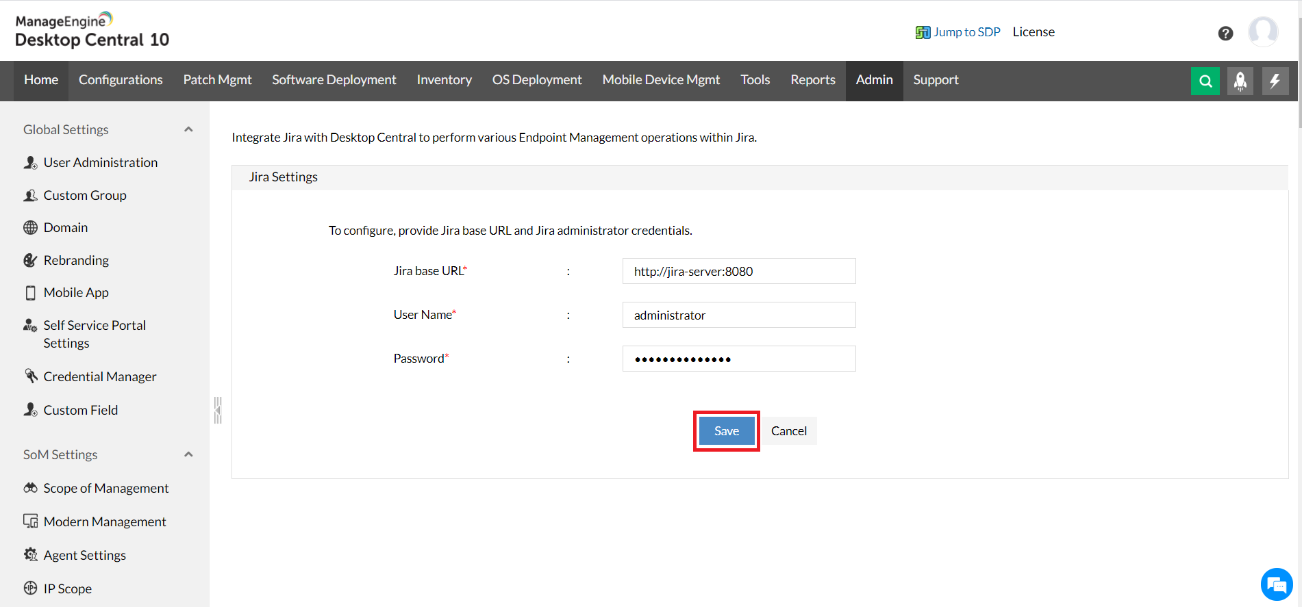Open the Mobile Device Mgmt tab
Viewport: 1302px width, 607px height.
(661, 80)
